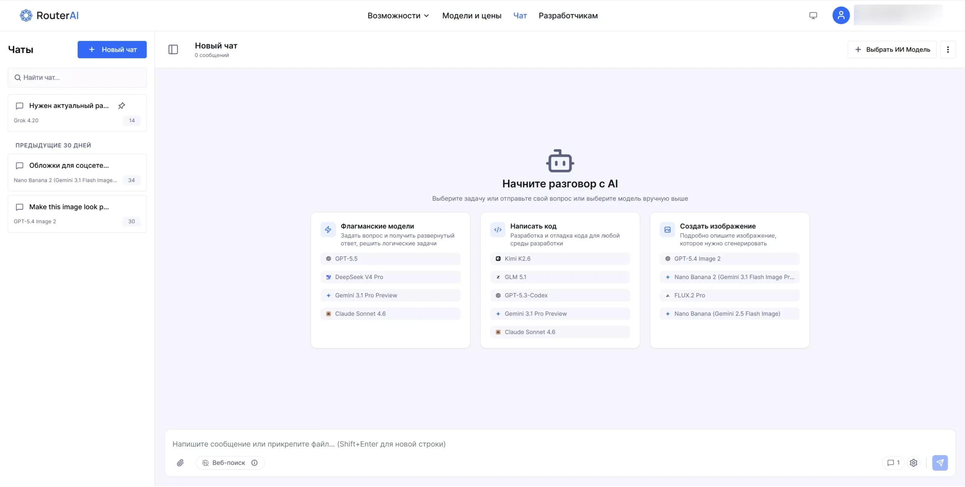Open the three-dot chat options menu
965x487 pixels.
[948, 49]
